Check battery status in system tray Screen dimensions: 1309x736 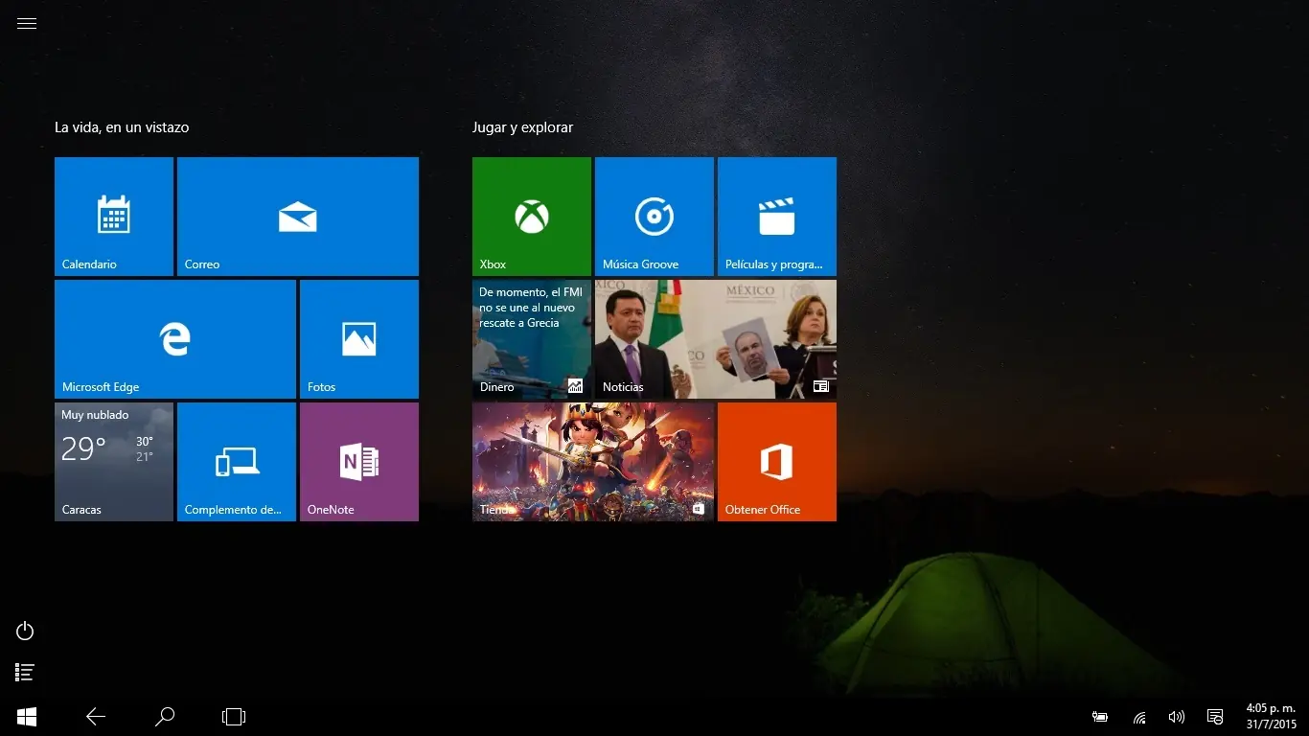pos(1100,717)
